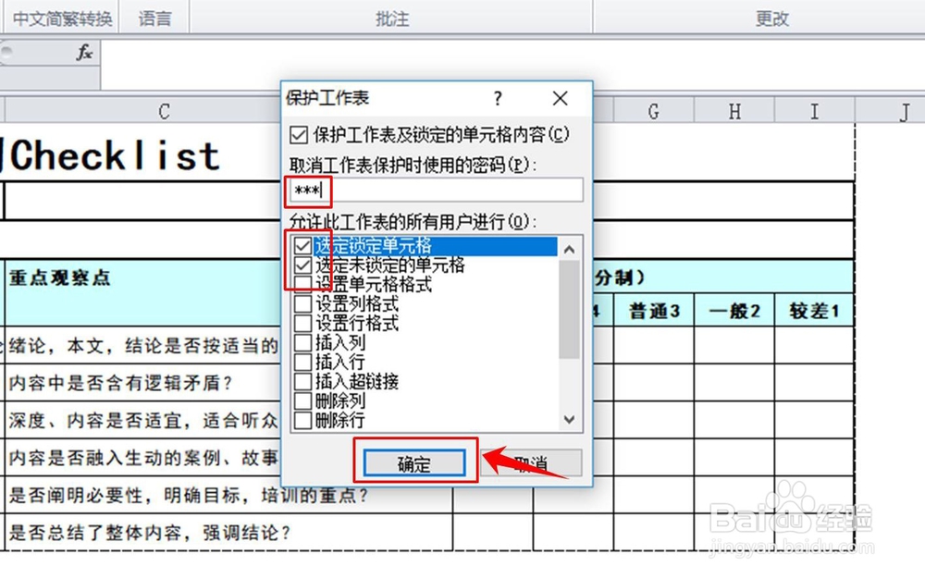Click inside the password input field
This screenshot has height=579, width=925.
point(416,190)
